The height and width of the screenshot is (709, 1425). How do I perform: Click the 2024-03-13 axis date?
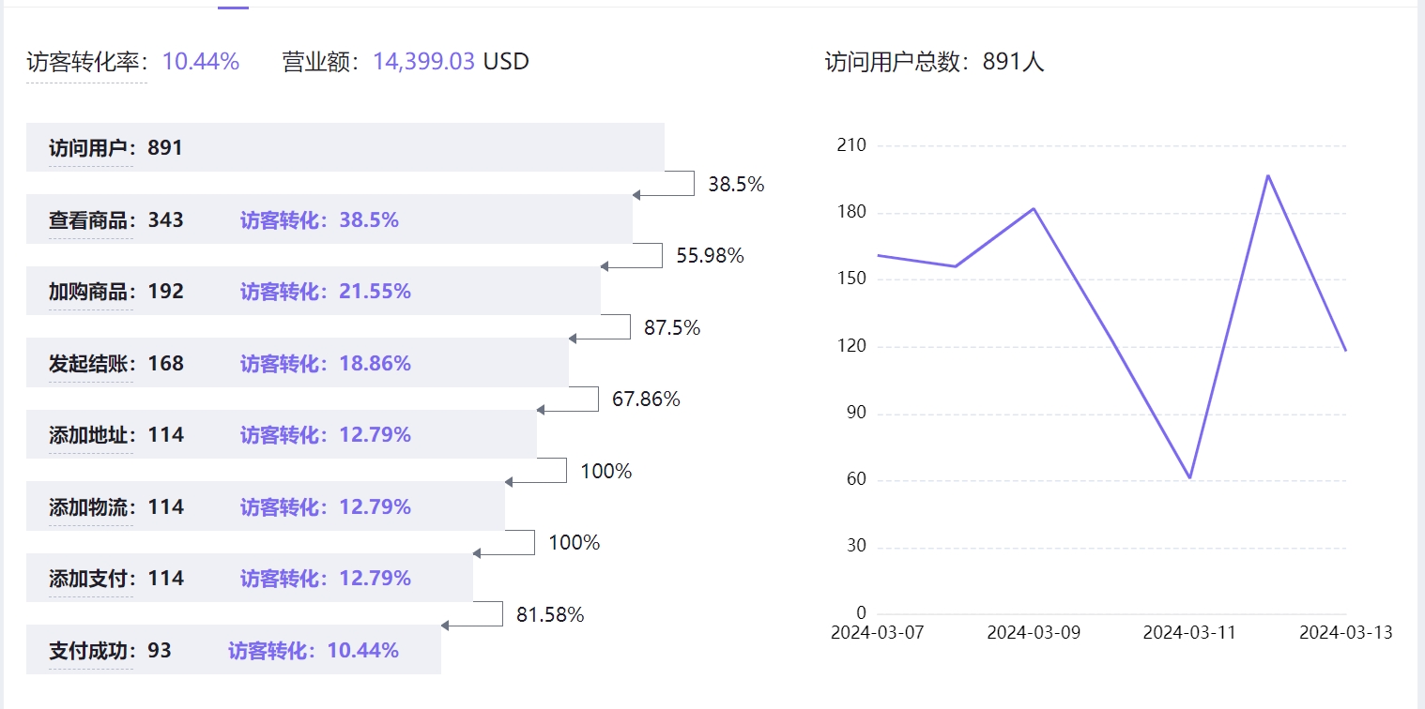1345,633
